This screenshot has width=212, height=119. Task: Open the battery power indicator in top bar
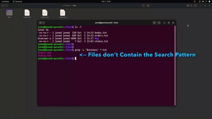pos(209,1)
